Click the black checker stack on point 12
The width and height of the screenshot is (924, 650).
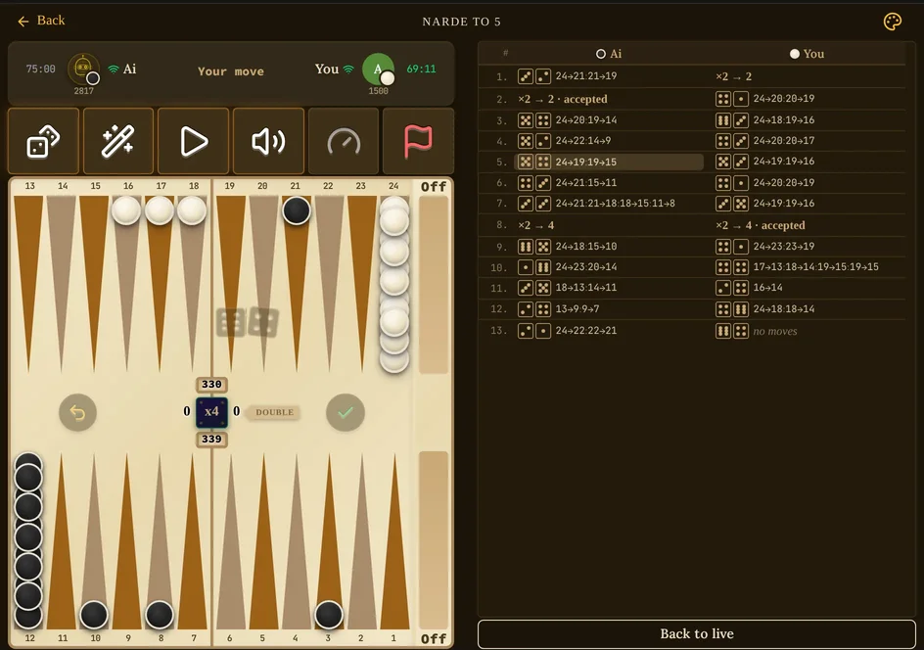pyautogui.click(x=28, y=540)
